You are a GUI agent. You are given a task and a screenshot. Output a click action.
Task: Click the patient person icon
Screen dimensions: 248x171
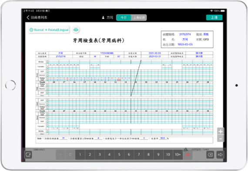[x=103, y=17]
